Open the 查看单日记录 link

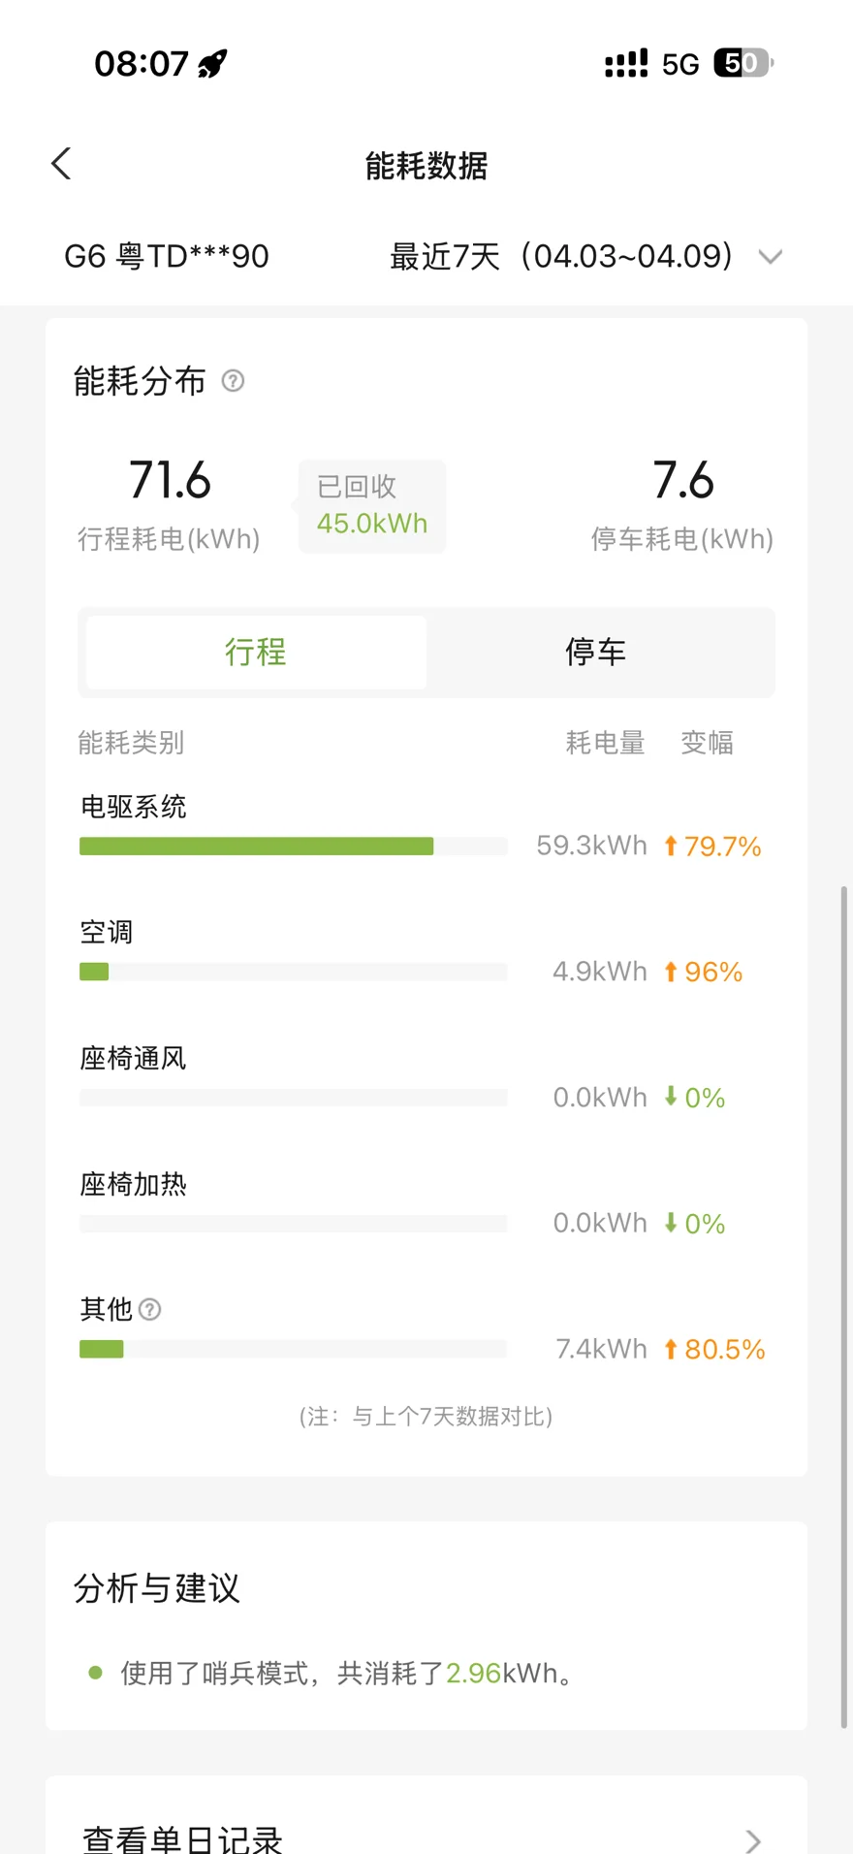(182, 1838)
